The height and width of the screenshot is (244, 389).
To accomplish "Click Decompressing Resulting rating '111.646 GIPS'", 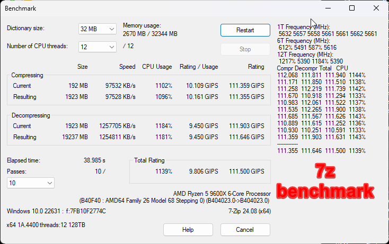I will point(246,137).
